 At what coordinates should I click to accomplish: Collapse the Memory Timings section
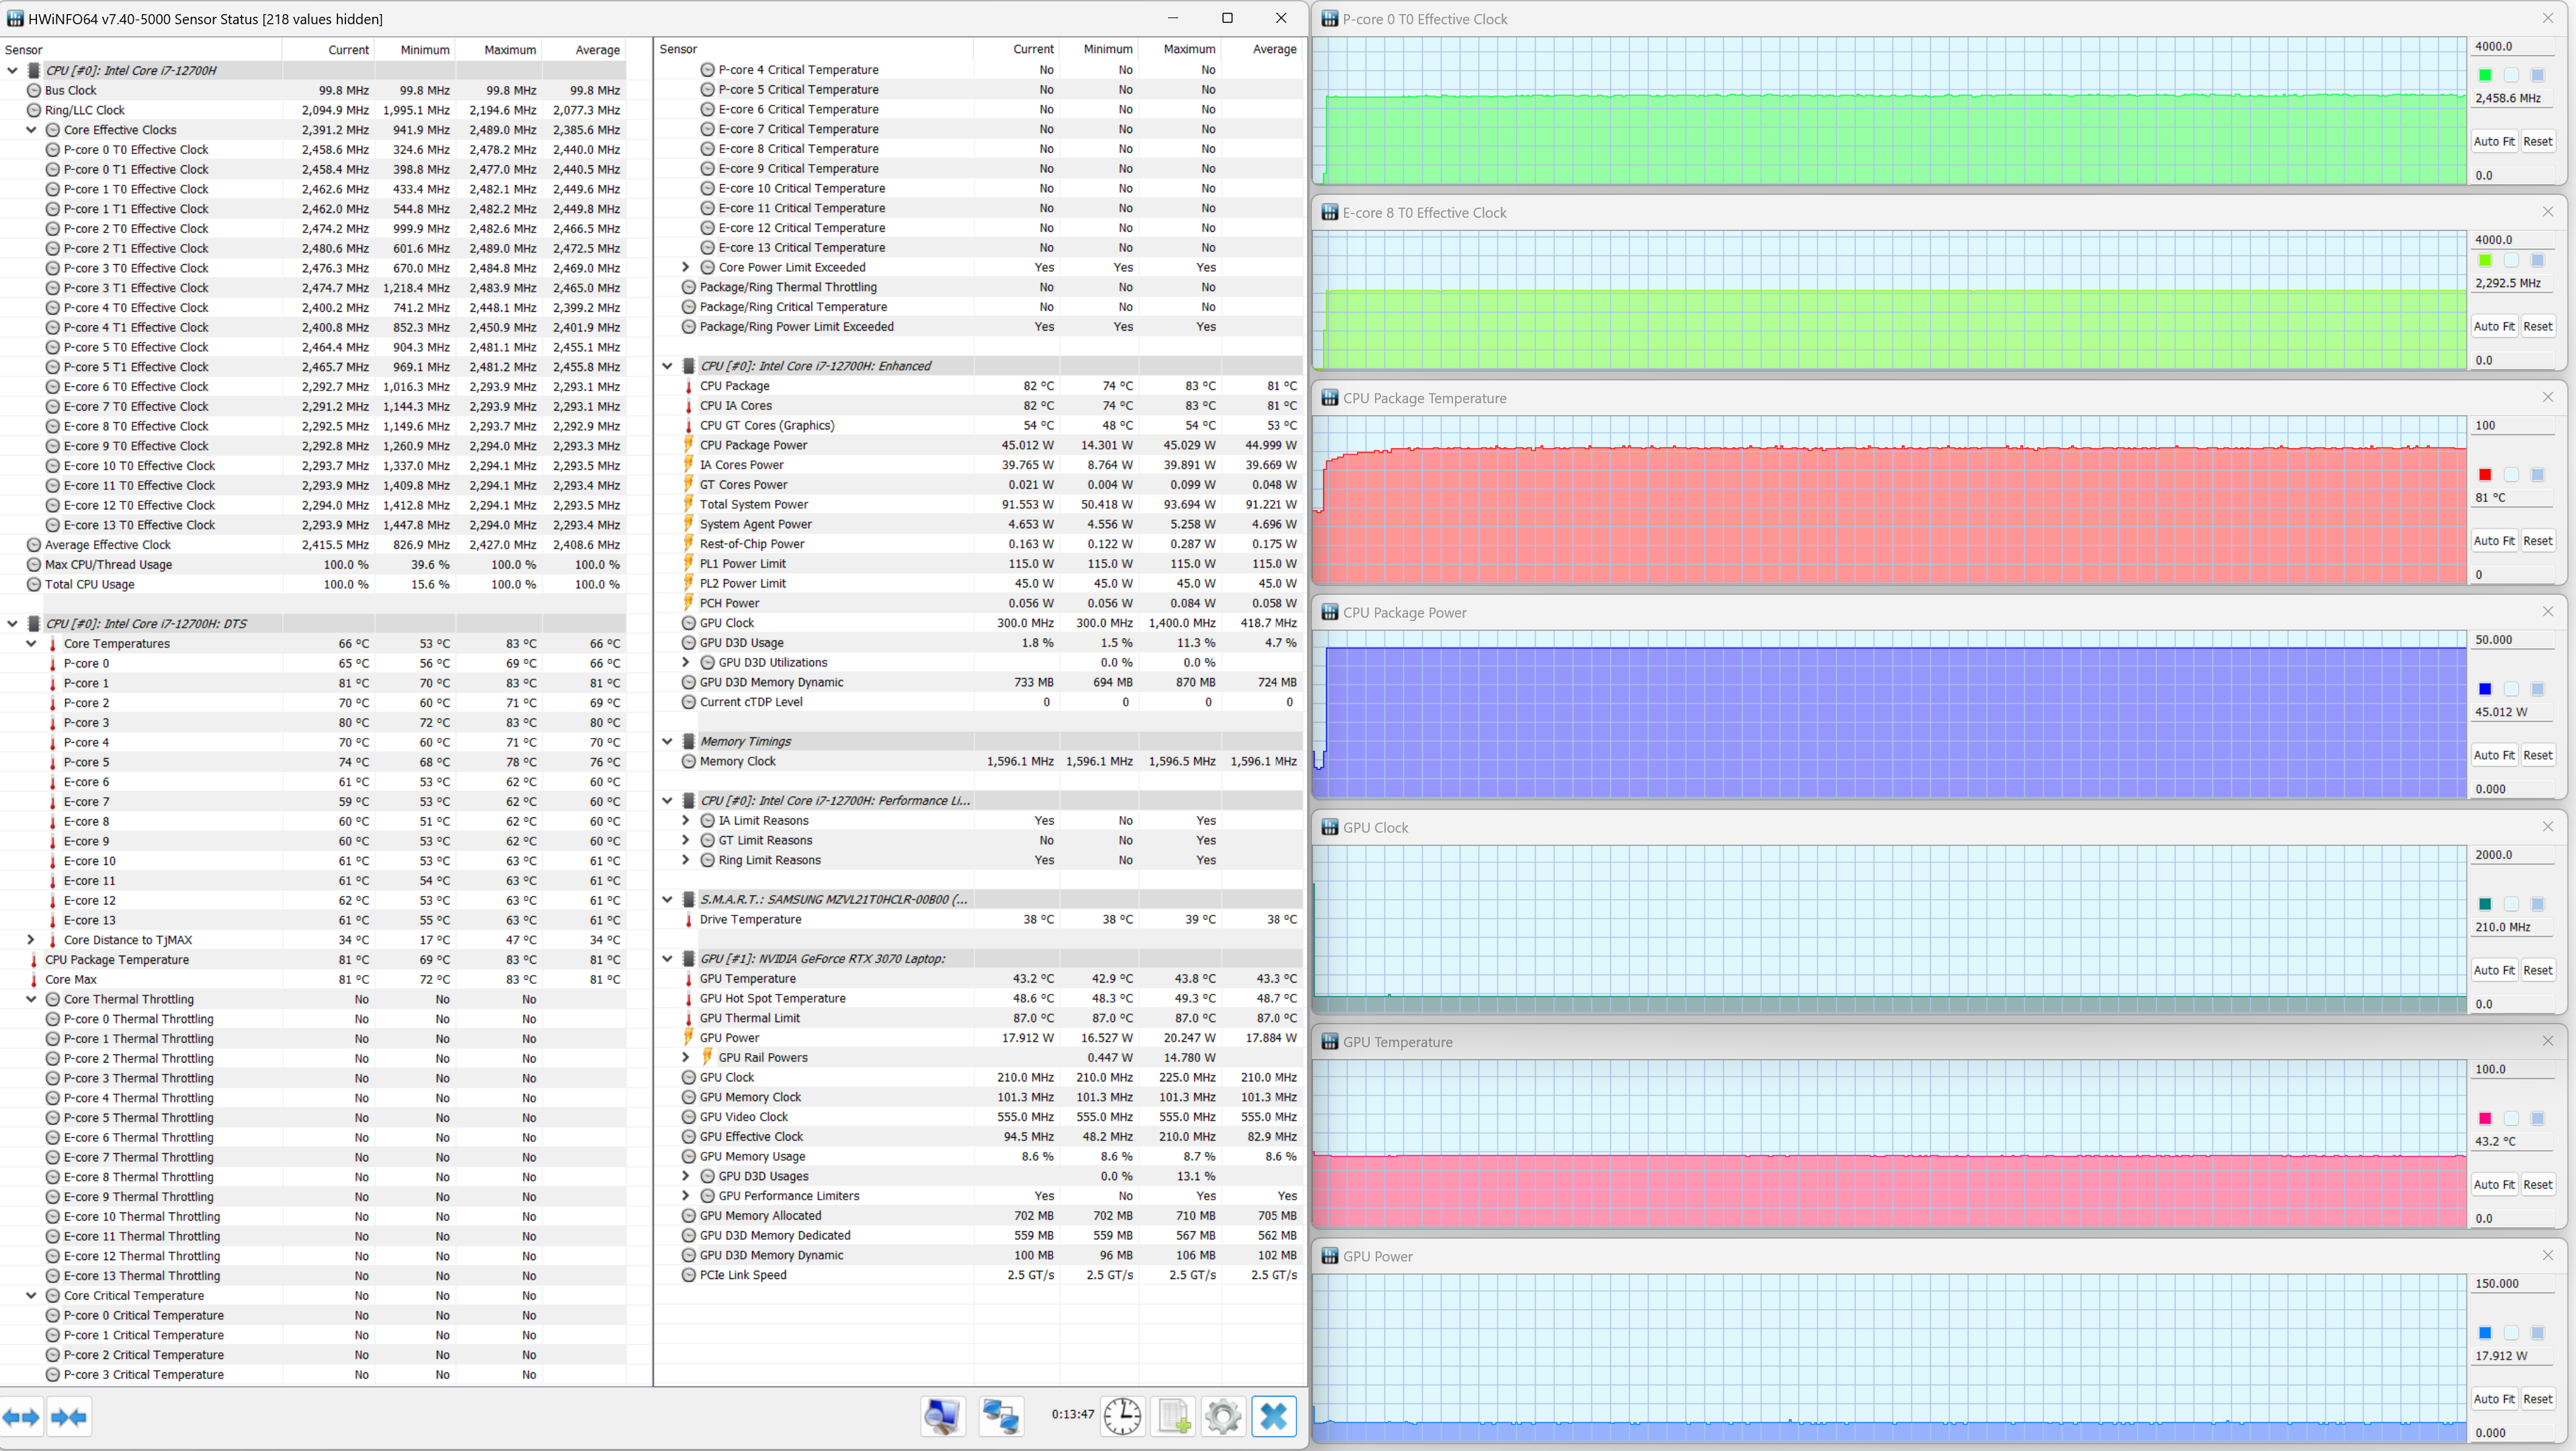667,742
